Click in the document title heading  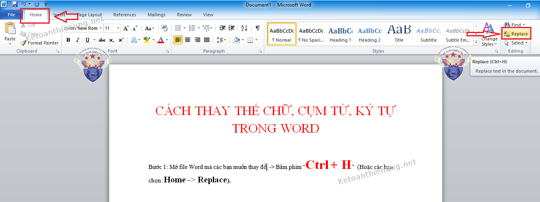[x=275, y=119]
